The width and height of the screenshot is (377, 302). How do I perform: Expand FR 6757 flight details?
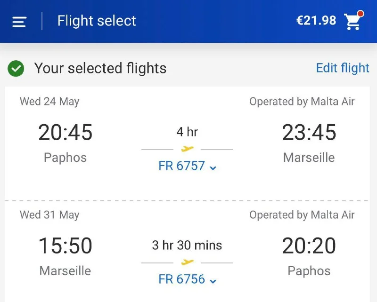187,166
